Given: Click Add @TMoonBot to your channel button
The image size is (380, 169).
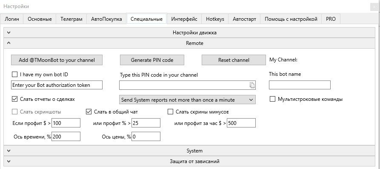Looking at the screenshot, I should click(57, 60).
